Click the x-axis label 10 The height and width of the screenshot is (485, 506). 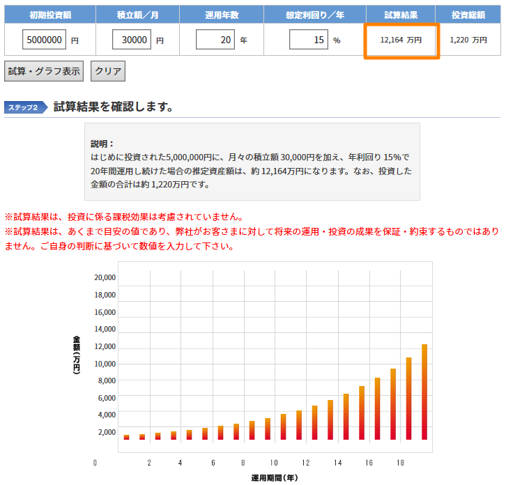tap(274, 463)
